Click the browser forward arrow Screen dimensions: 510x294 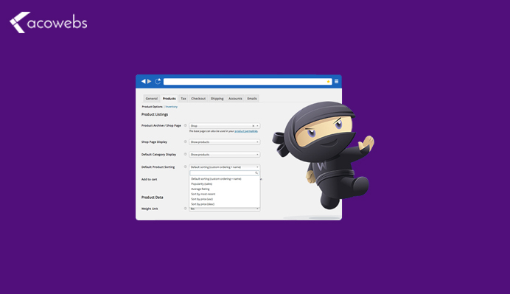[150, 81]
